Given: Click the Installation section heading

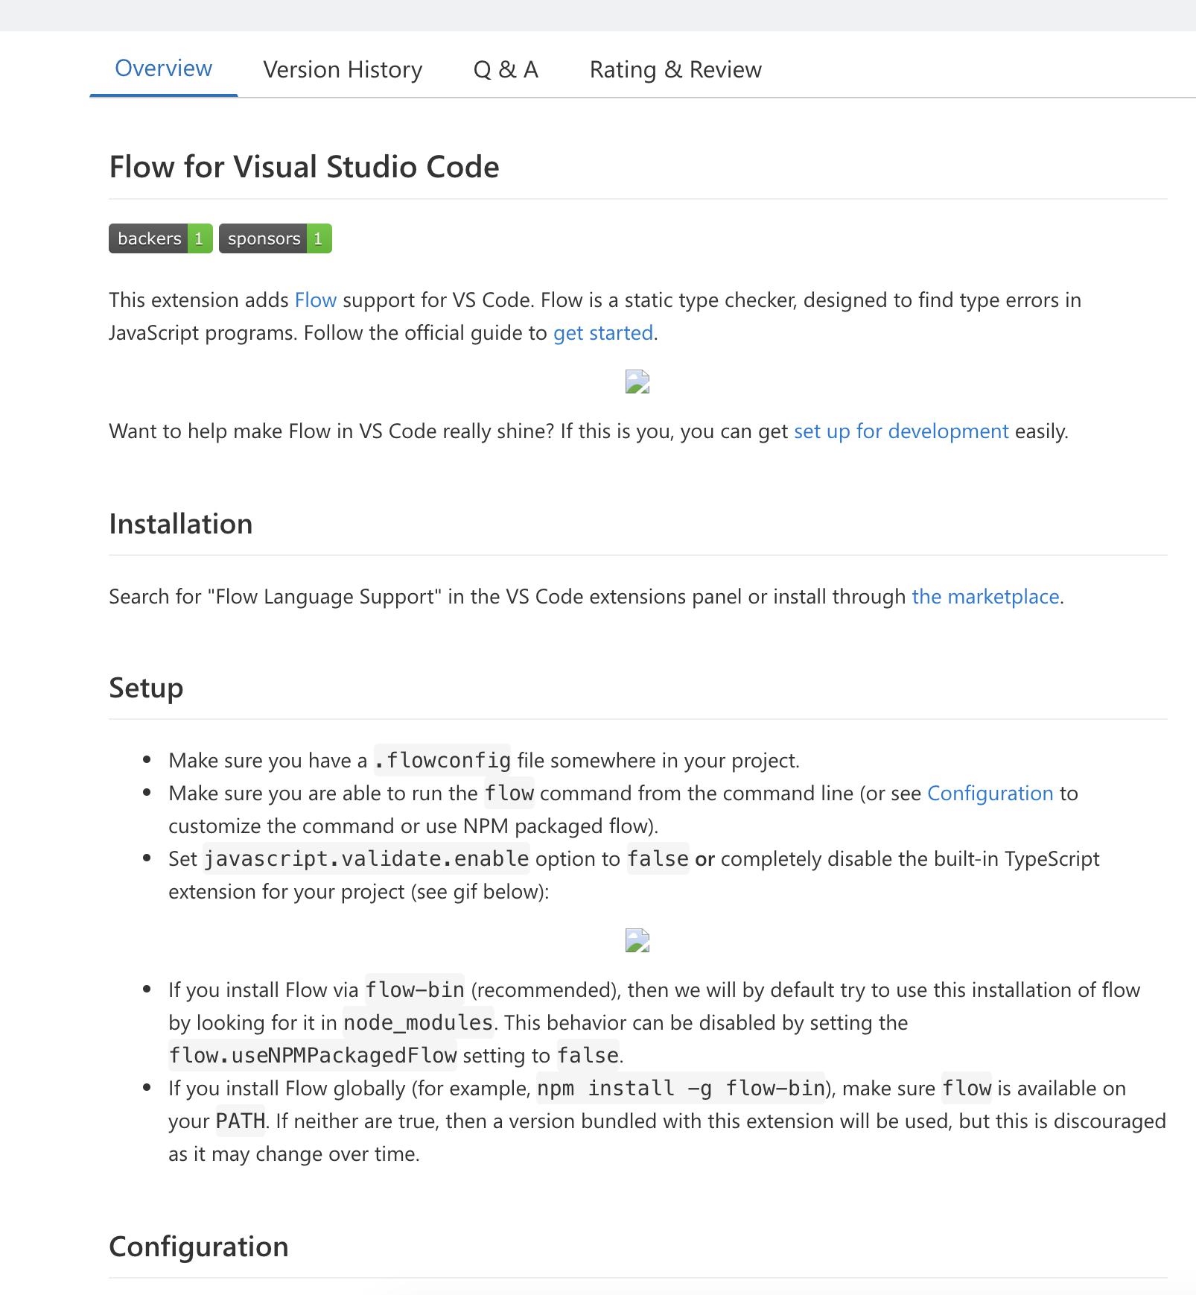Looking at the screenshot, I should (x=180, y=524).
